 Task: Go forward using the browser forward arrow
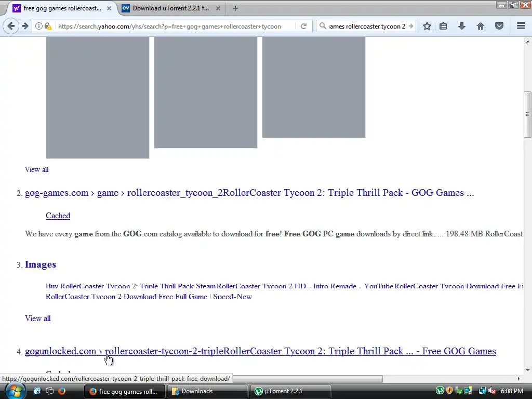25,26
